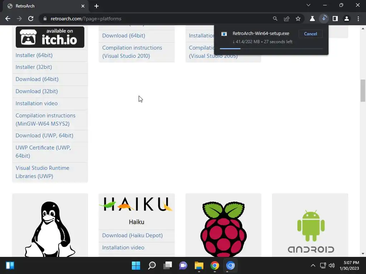Click the RetroArch-Win64-setup.exe download file icon
366x274 pixels.
[x=224, y=34]
